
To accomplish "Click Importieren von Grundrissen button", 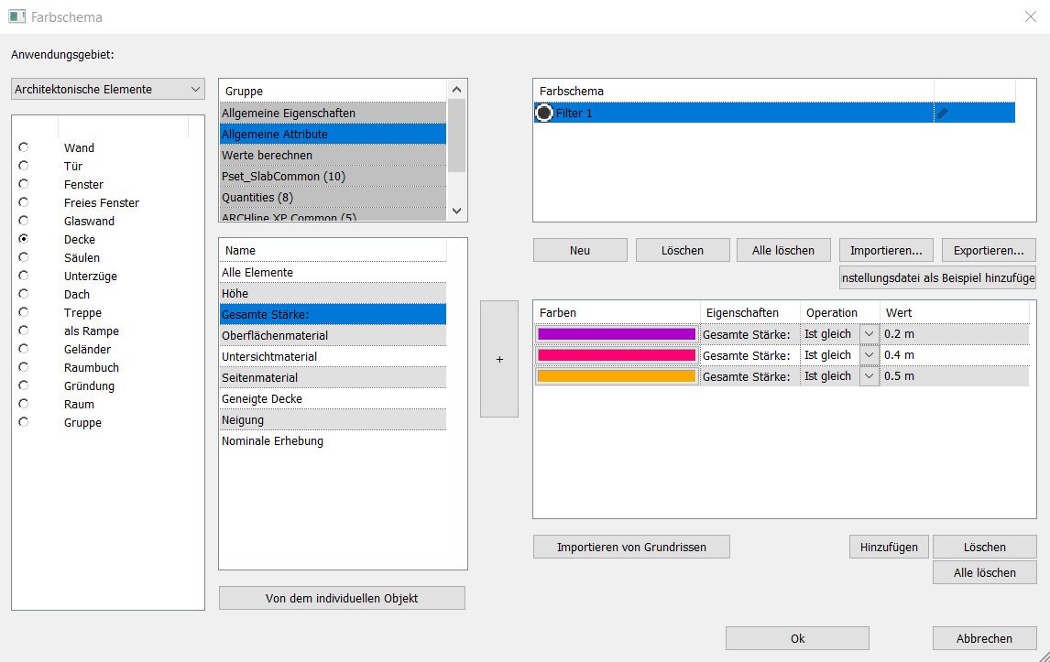I will [x=631, y=547].
